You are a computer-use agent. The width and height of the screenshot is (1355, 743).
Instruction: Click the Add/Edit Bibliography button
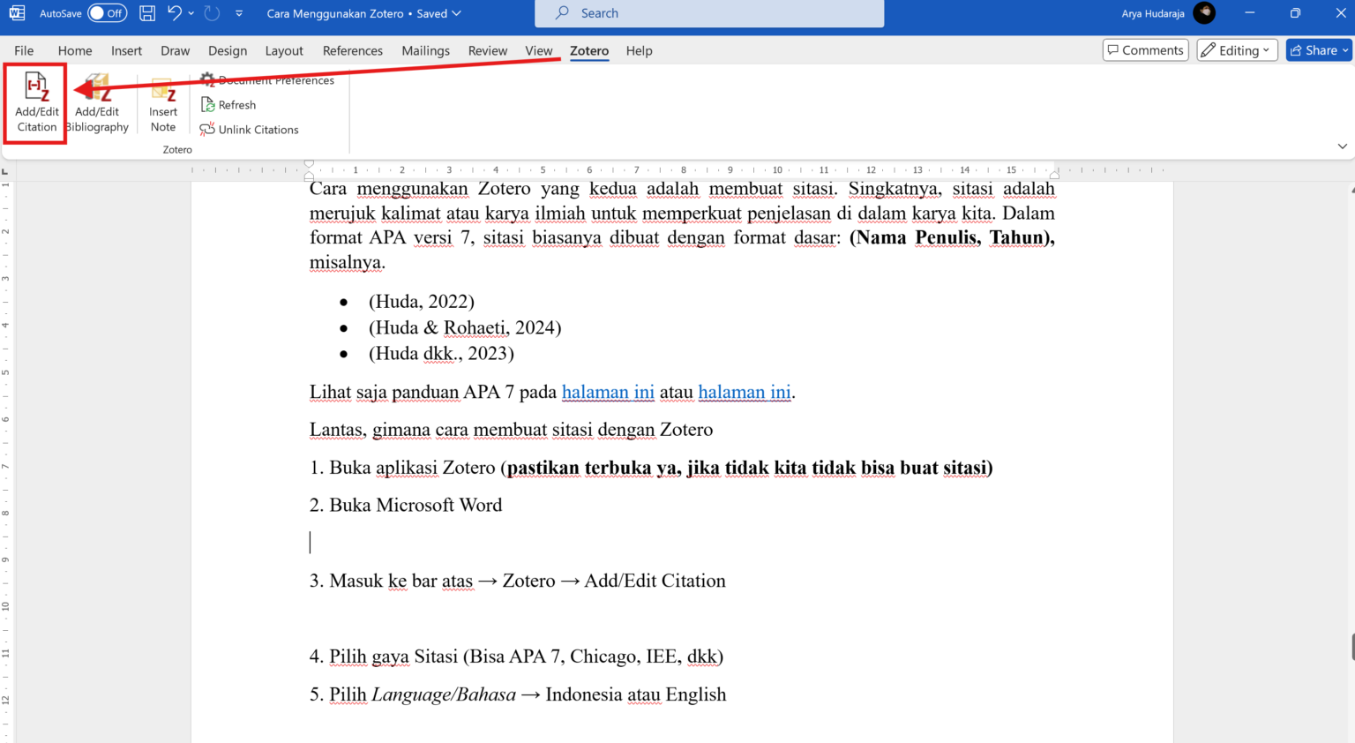[x=97, y=103]
